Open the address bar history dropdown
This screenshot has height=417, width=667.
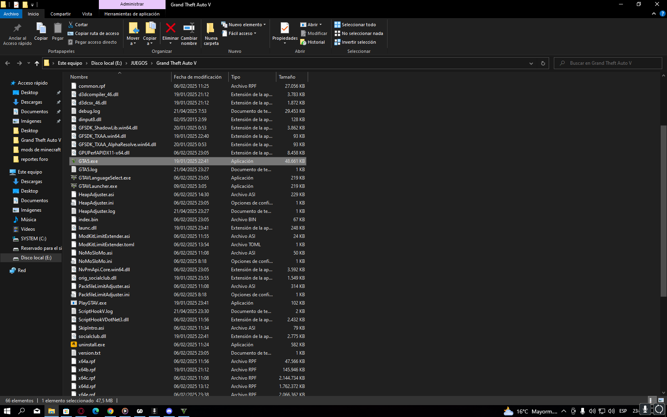(531, 63)
